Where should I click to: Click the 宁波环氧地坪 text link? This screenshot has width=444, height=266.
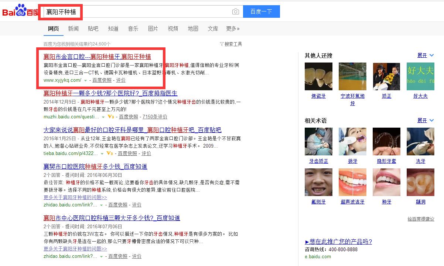[x=352, y=100]
